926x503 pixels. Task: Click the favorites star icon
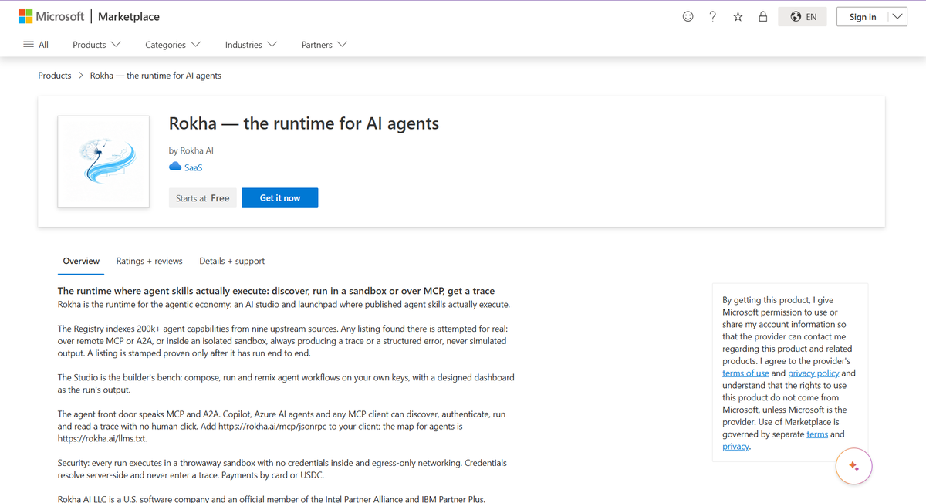[738, 16]
